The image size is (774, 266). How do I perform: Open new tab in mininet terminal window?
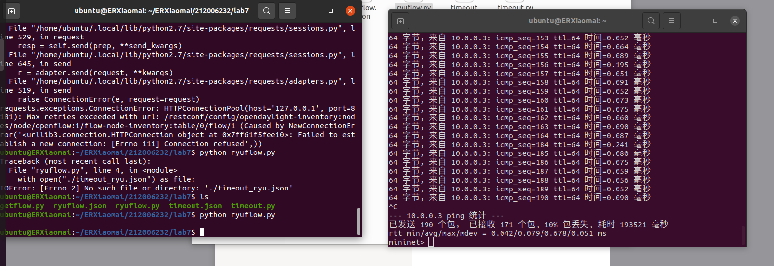click(400, 21)
